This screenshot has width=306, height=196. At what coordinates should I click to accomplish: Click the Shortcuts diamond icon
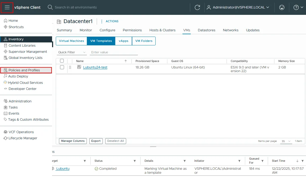coord(6,27)
